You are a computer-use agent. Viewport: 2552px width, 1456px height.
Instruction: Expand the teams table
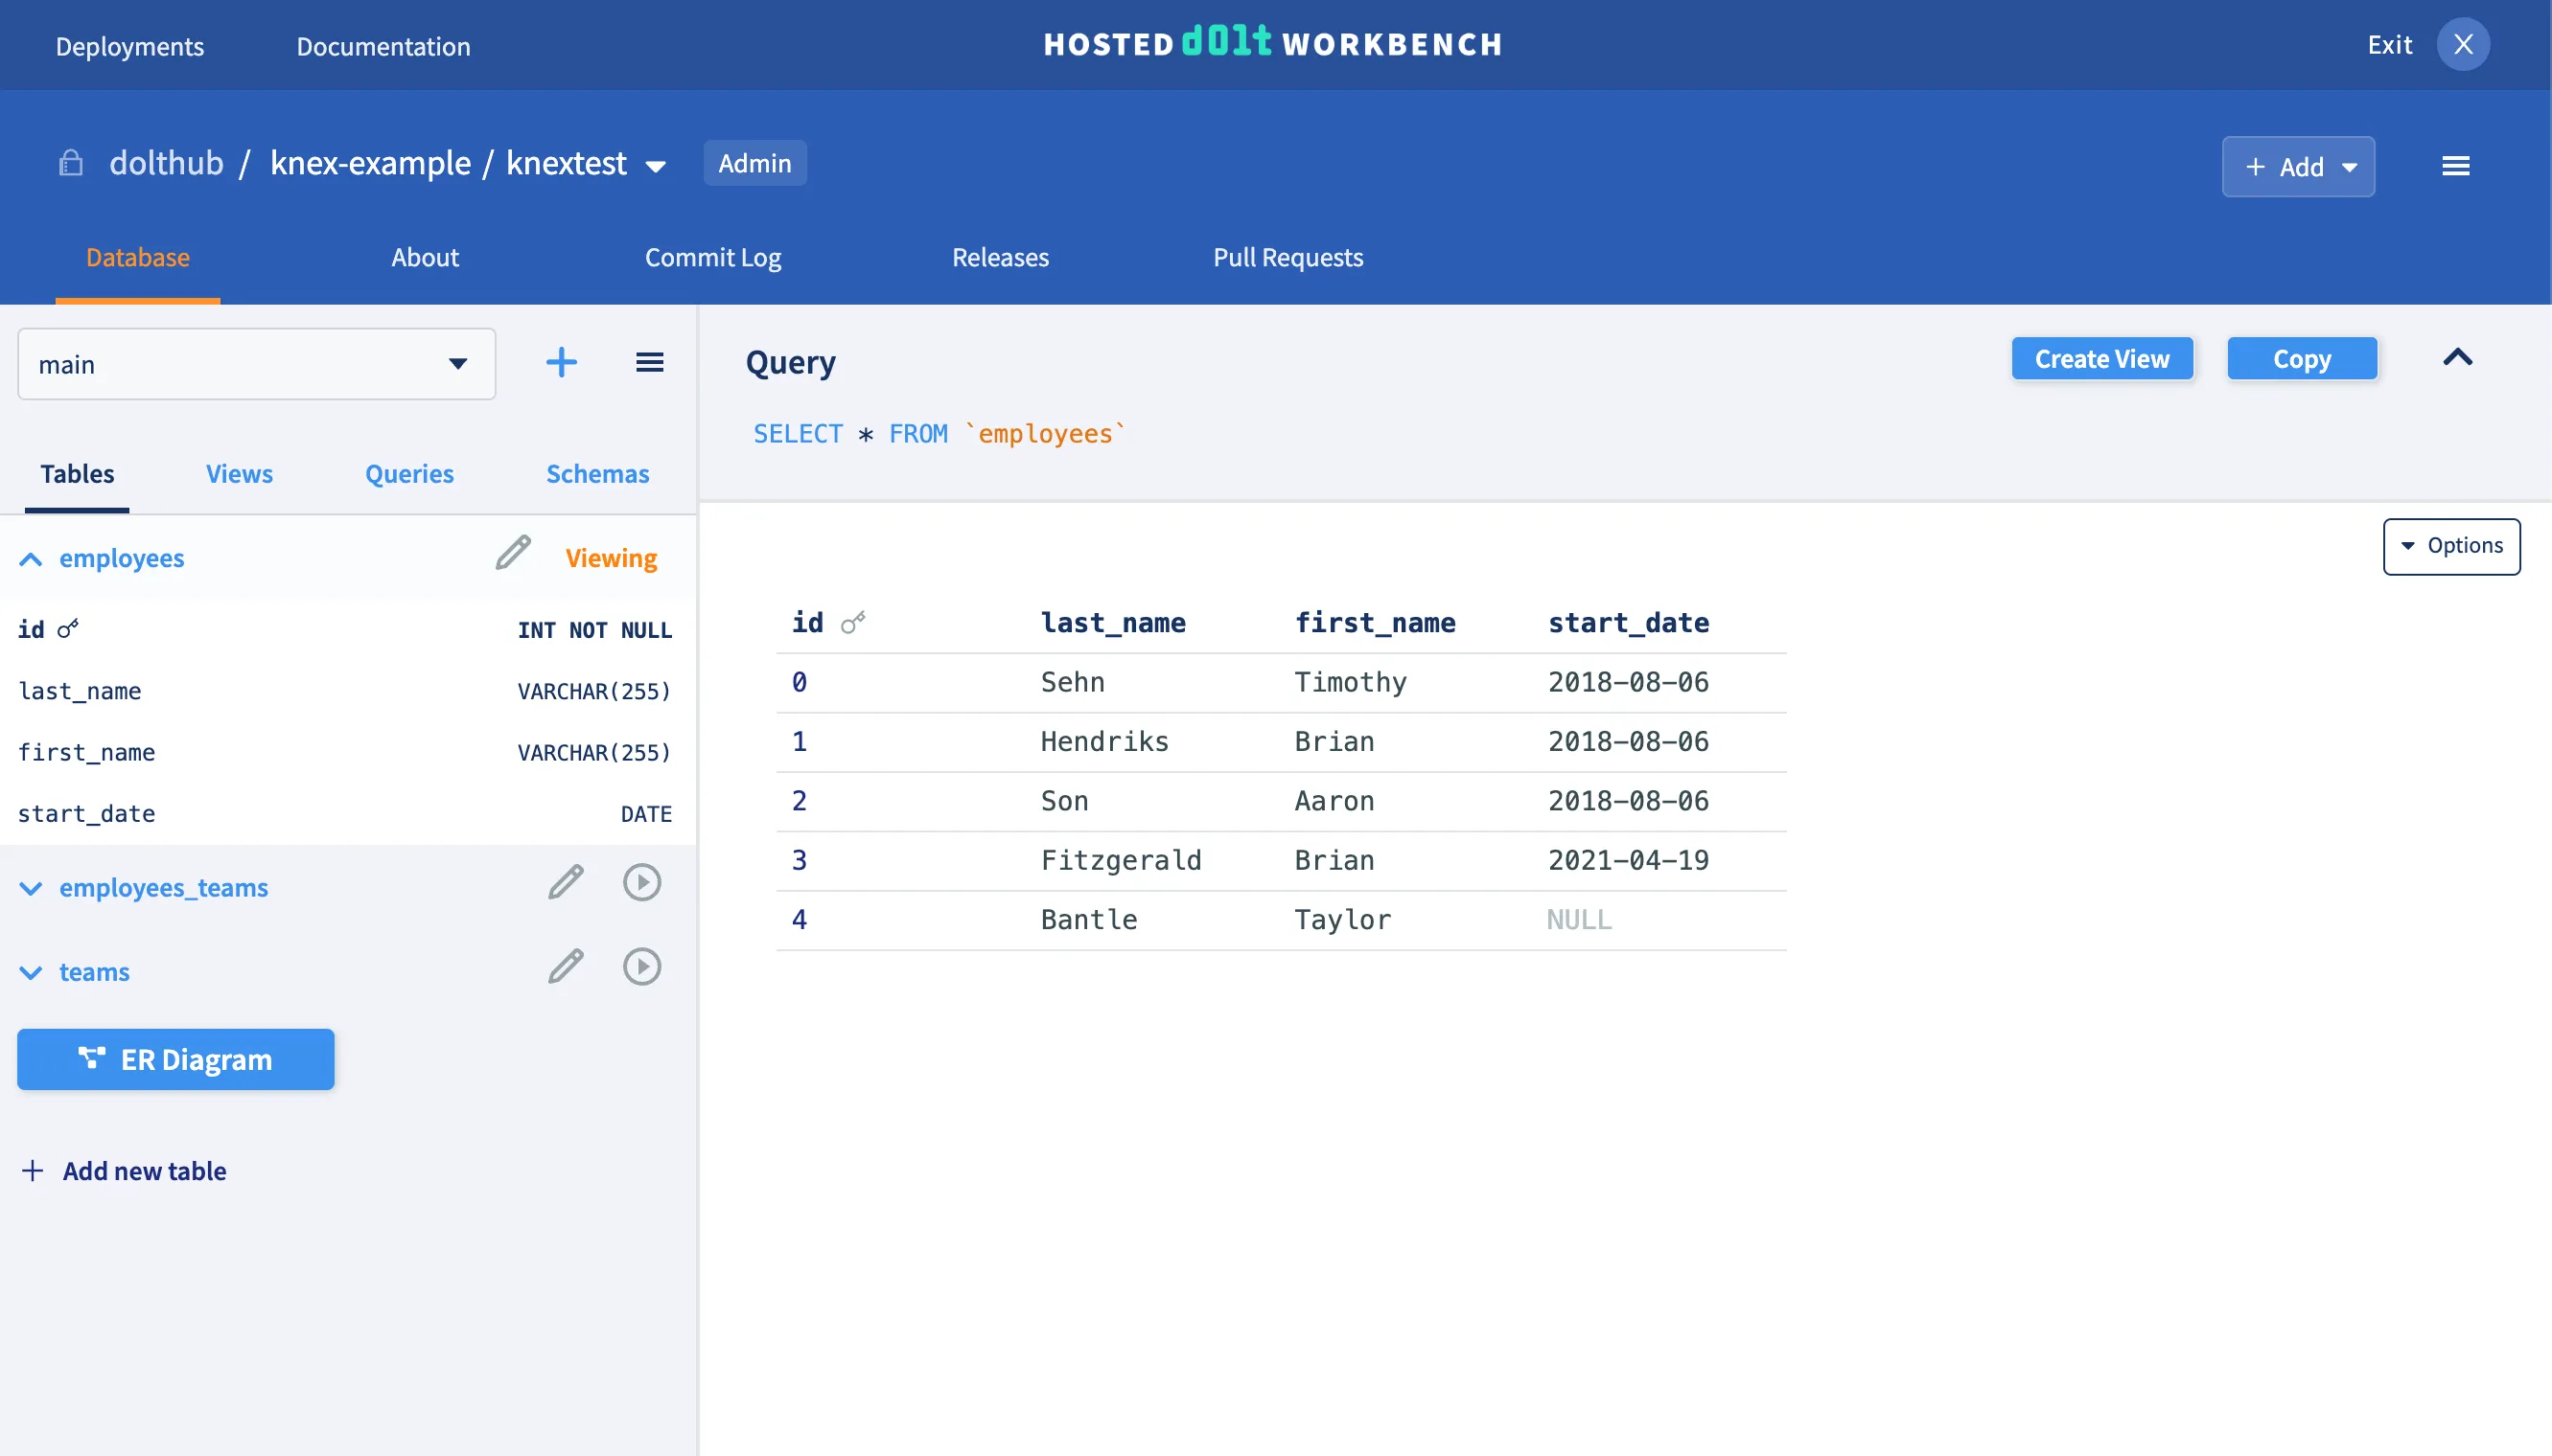(31, 973)
